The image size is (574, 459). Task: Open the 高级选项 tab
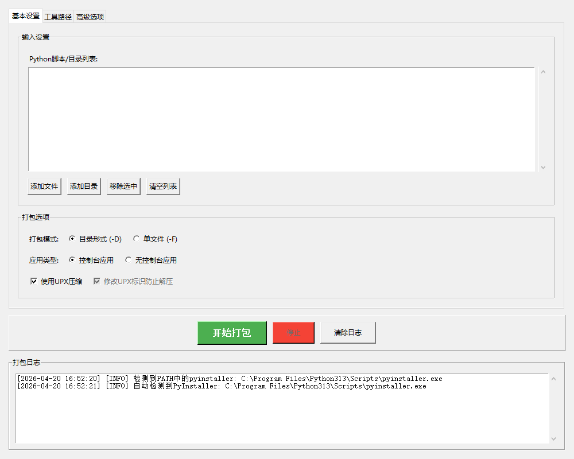[x=90, y=16]
